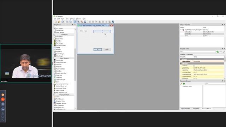The width and height of the screenshot is (226, 127).
Task: Select the combo box on the form
Action: pyautogui.click(x=102, y=31)
